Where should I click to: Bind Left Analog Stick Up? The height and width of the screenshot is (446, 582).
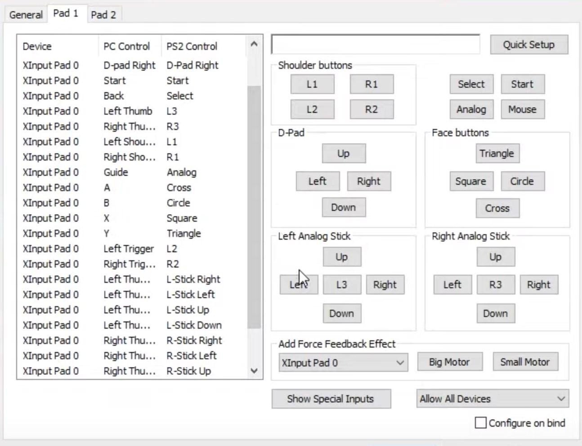tap(342, 257)
